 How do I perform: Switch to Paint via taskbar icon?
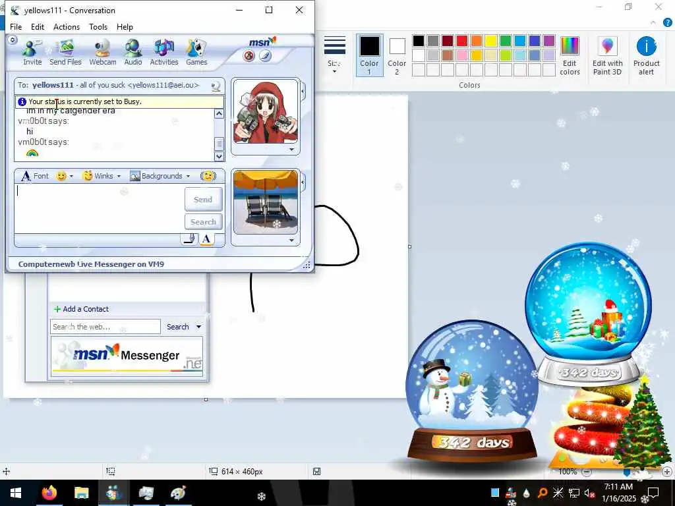coord(178,493)
